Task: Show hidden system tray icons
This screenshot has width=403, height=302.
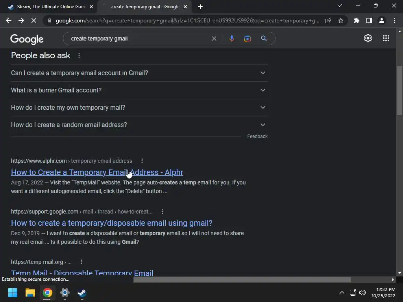Action: click(342, 293)
